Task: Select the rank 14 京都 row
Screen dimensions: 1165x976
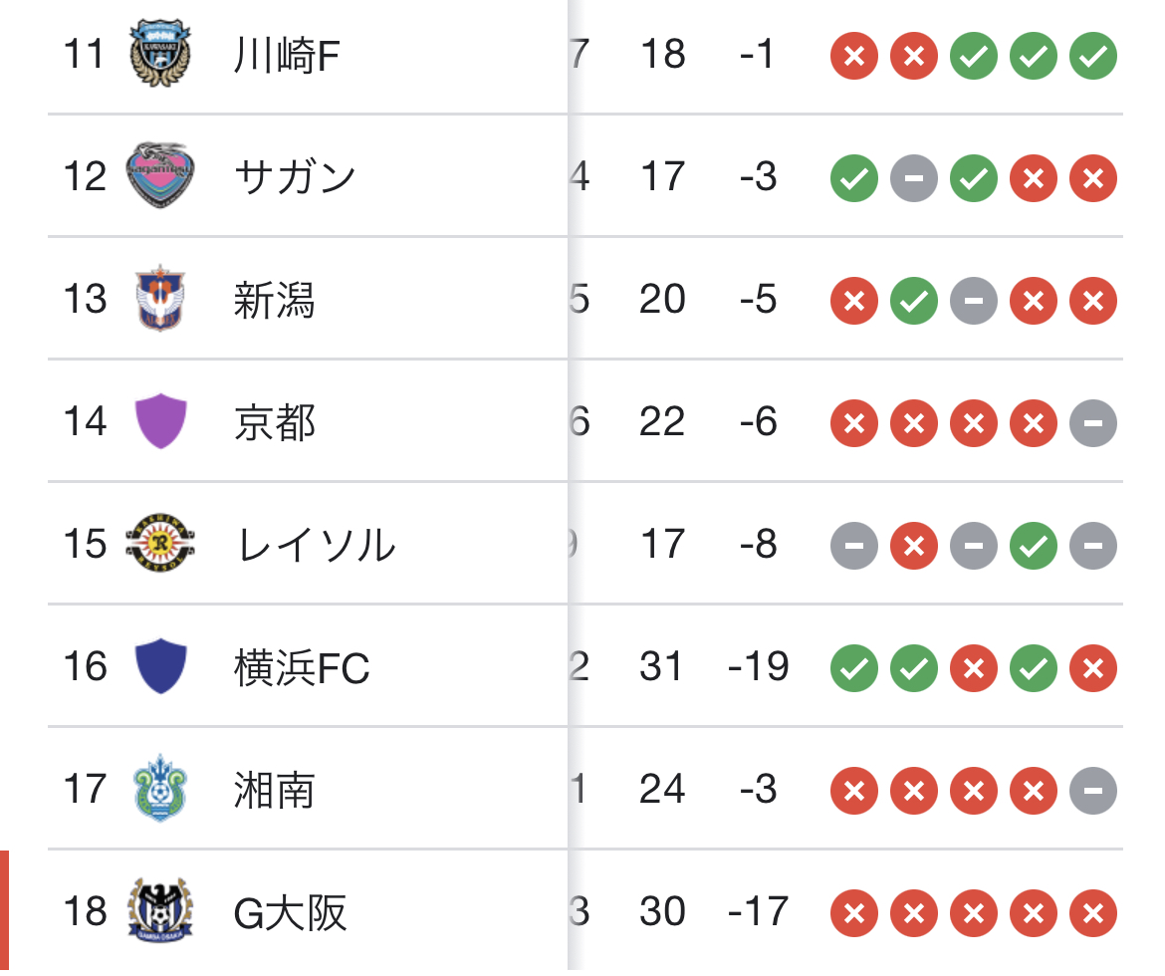Action: coord(585,420)
